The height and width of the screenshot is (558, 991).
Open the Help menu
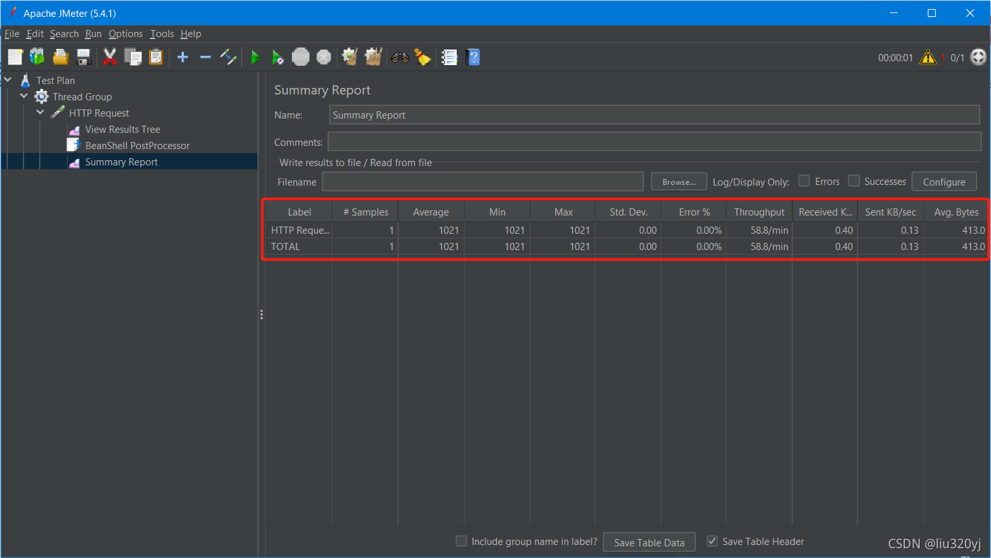191,34
